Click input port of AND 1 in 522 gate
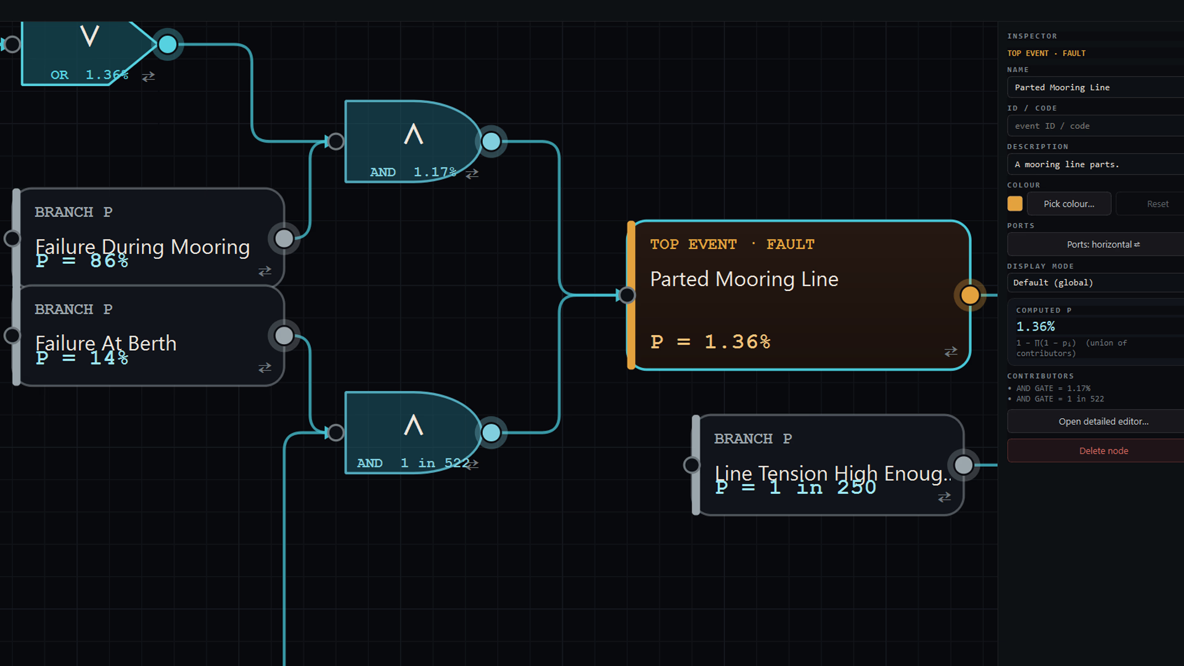This screenshot has height=666, width=1184. 335,433
